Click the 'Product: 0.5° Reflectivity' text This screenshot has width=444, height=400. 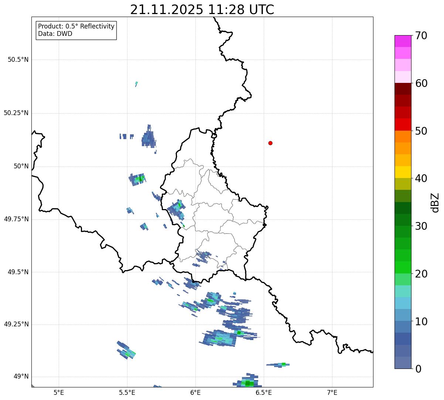pyautogui.click(x=76, y=26)
